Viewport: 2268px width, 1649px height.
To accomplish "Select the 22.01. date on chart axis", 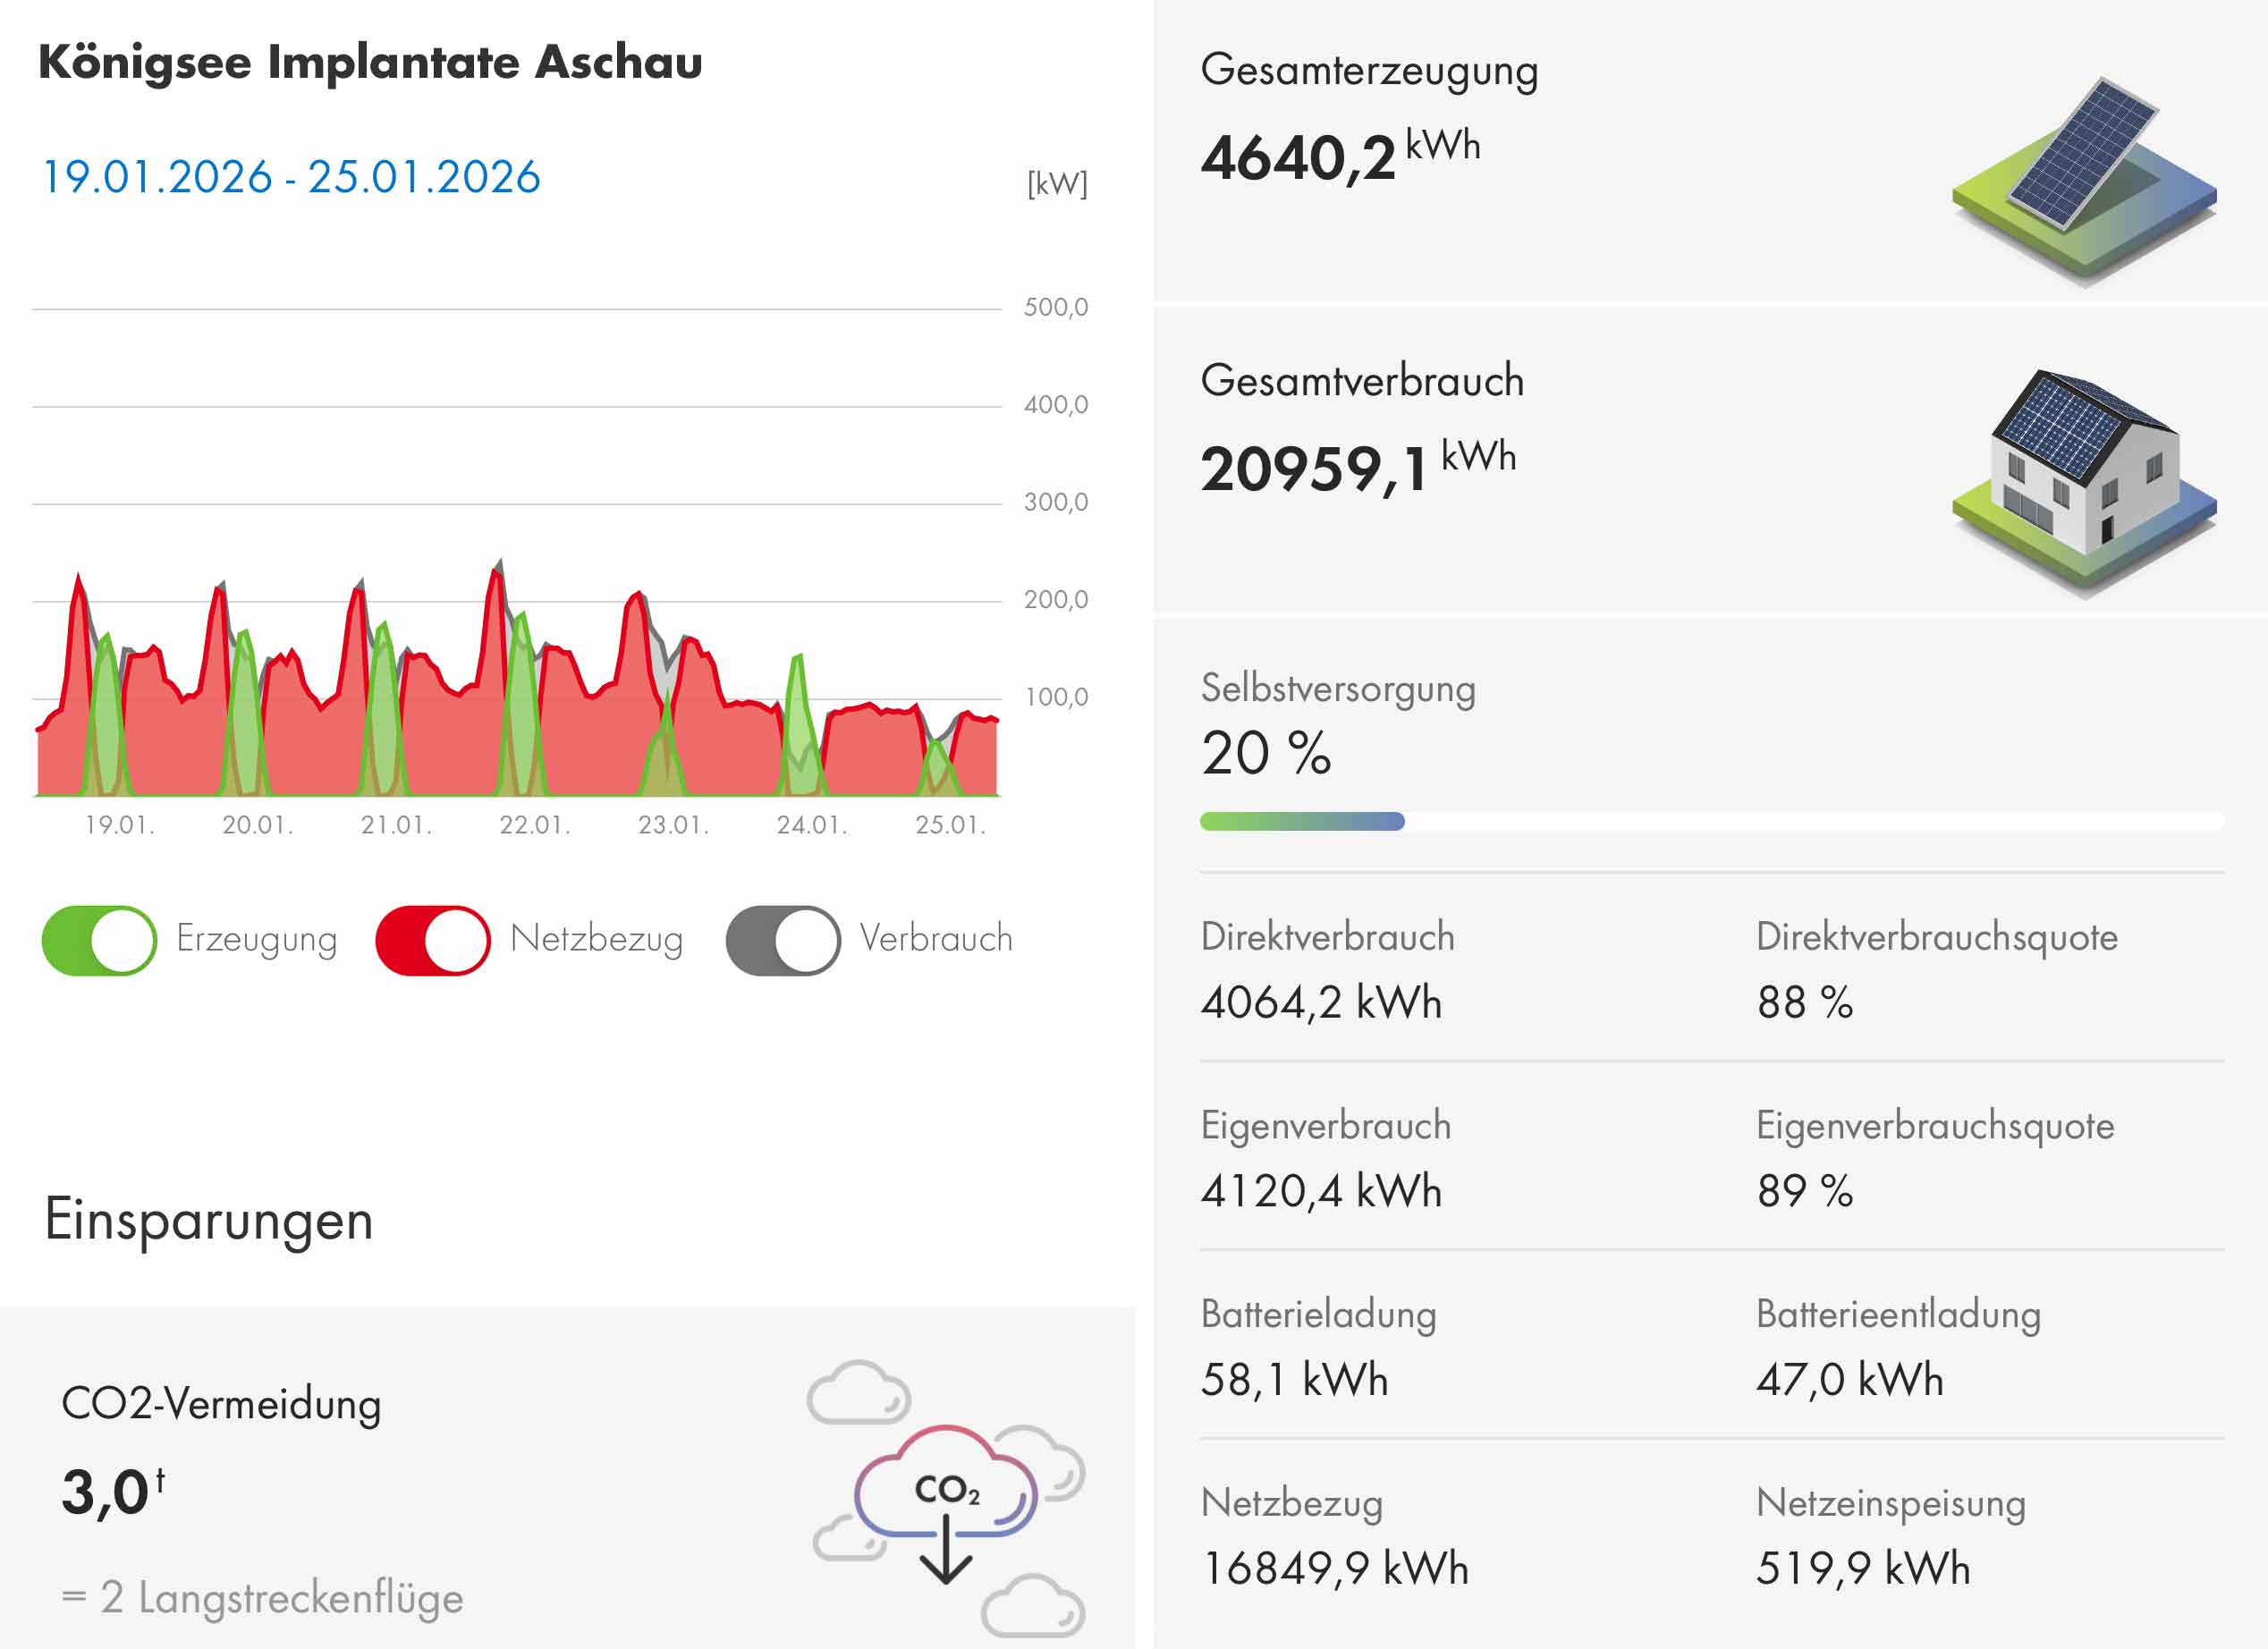I will (x=534, y=825).
